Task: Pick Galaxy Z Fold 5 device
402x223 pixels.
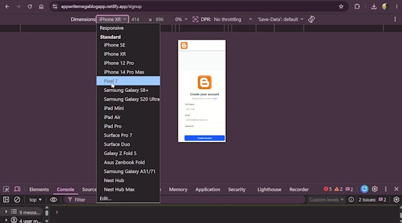Action: (128, 153)
